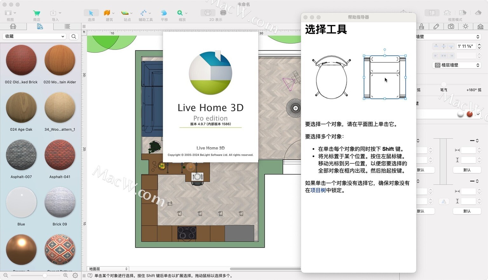Open library settings gear
Image resolution: width=488 pixels, height=280 pixels.
point(75,276)
